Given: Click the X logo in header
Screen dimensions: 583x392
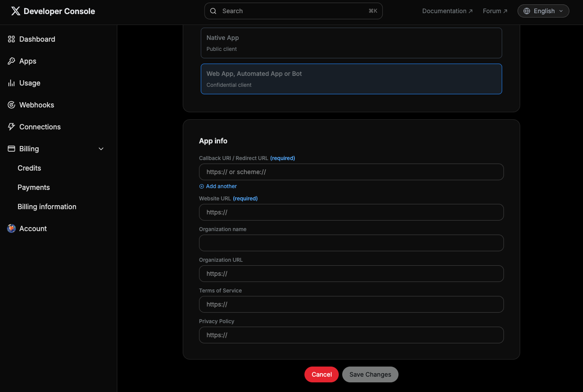Looking at the screenshot, I should pos(15,11).
